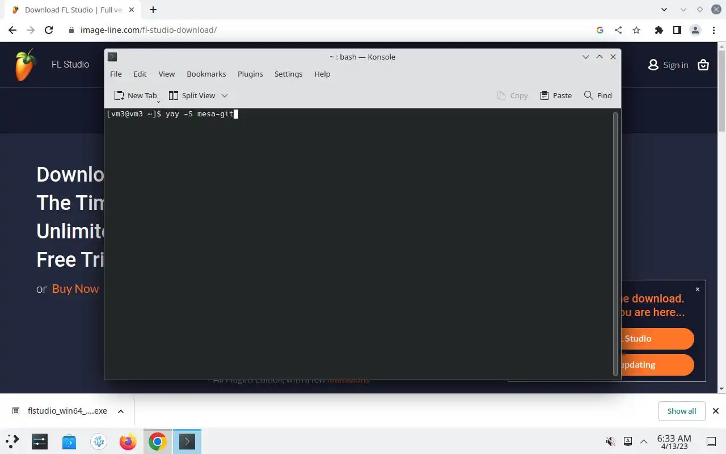Click the show desktop icon

pyautogui.click(x=711, y=442)
